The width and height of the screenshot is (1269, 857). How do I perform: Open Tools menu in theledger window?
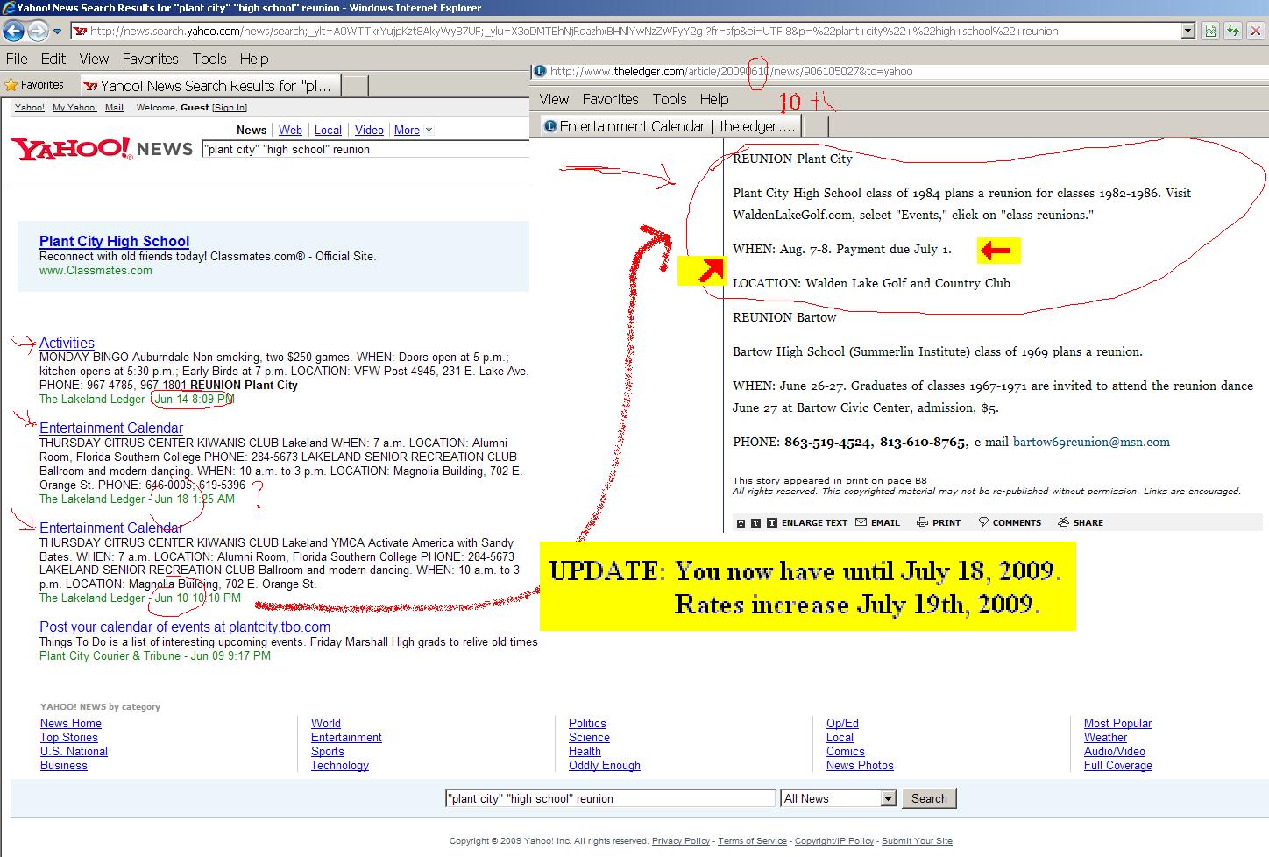pos(669,99)
